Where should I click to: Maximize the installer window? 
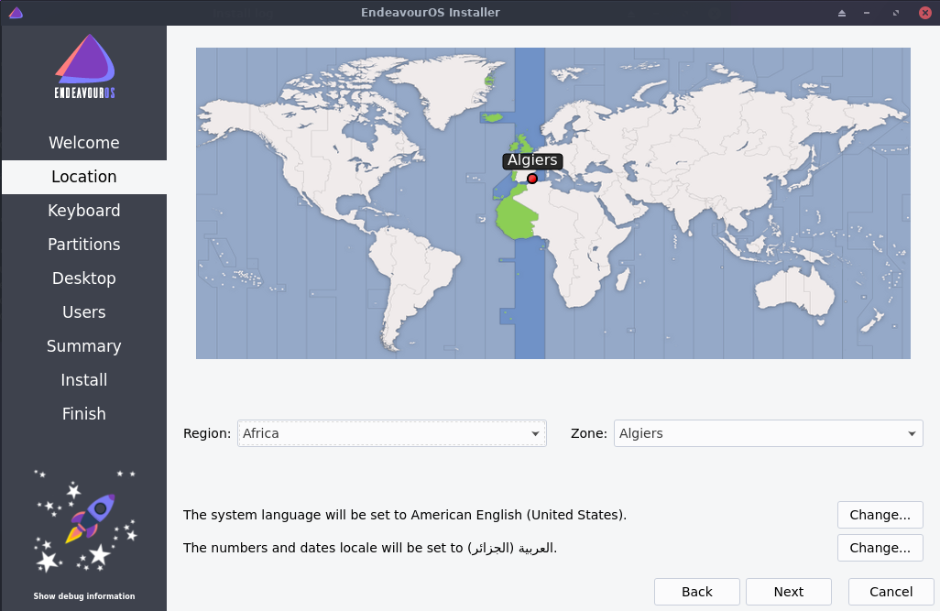click(895, 13)
